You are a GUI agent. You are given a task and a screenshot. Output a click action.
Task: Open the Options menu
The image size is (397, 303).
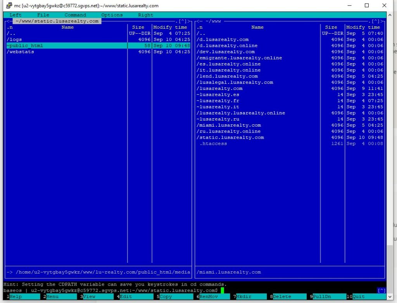point(112,15)
